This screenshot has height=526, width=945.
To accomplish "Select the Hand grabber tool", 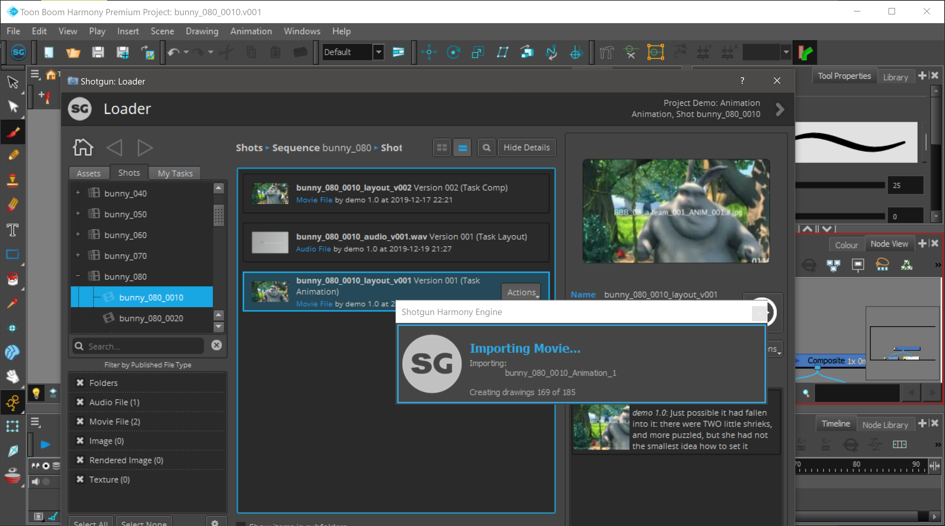I will [13, 376].
